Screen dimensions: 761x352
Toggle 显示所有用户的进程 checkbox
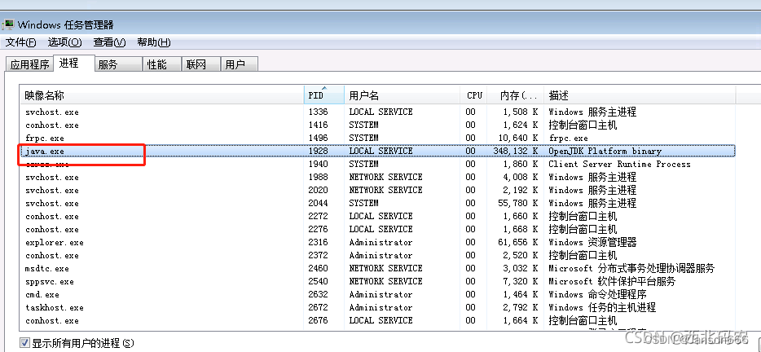pyautogui.click(x=24, y=343)
